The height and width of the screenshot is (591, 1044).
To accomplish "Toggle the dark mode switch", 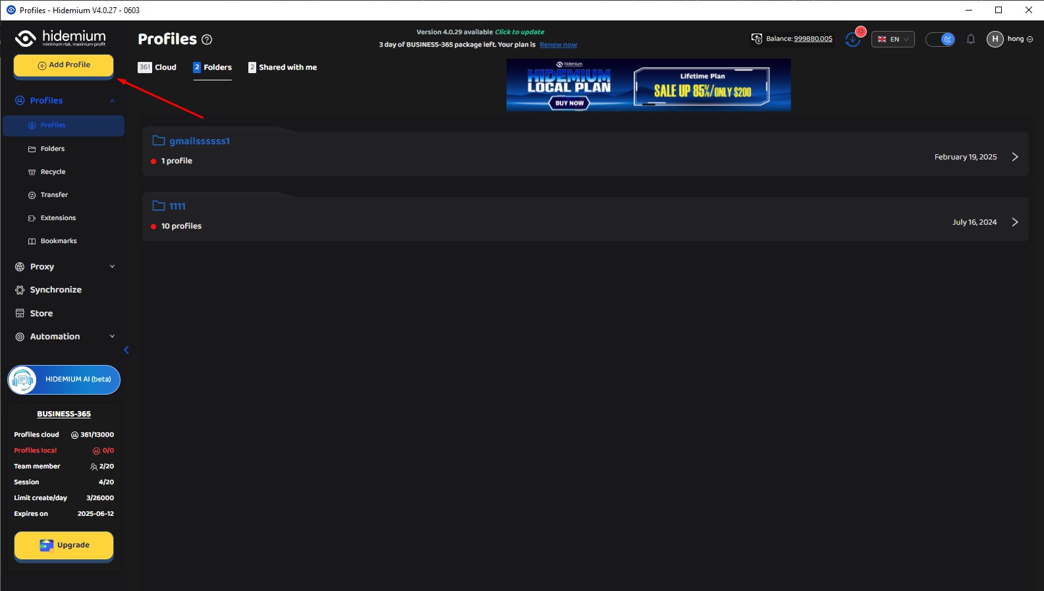I will pos(940,40).
